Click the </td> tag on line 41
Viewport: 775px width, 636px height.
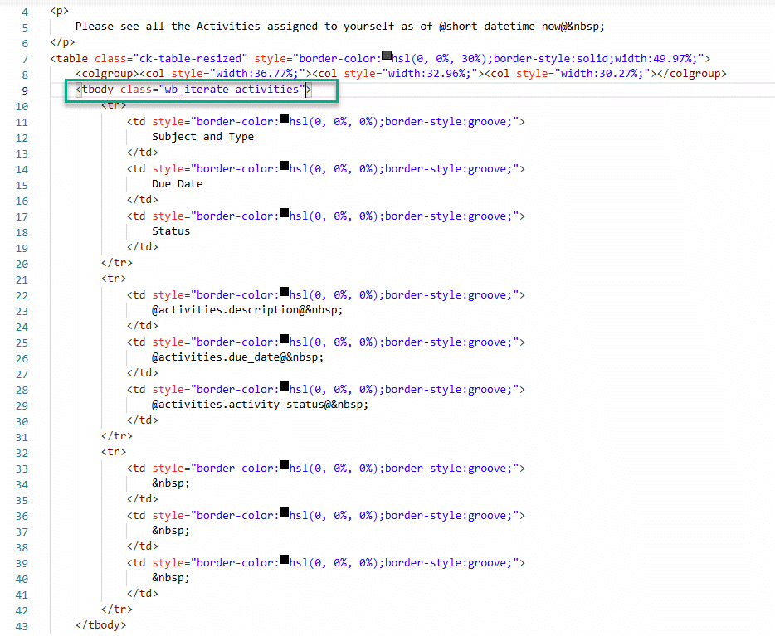[x=143, y=594]
